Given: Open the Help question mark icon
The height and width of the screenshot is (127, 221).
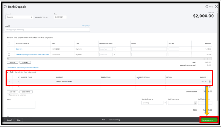Looking at the screenshot, I should pos(207,7).
